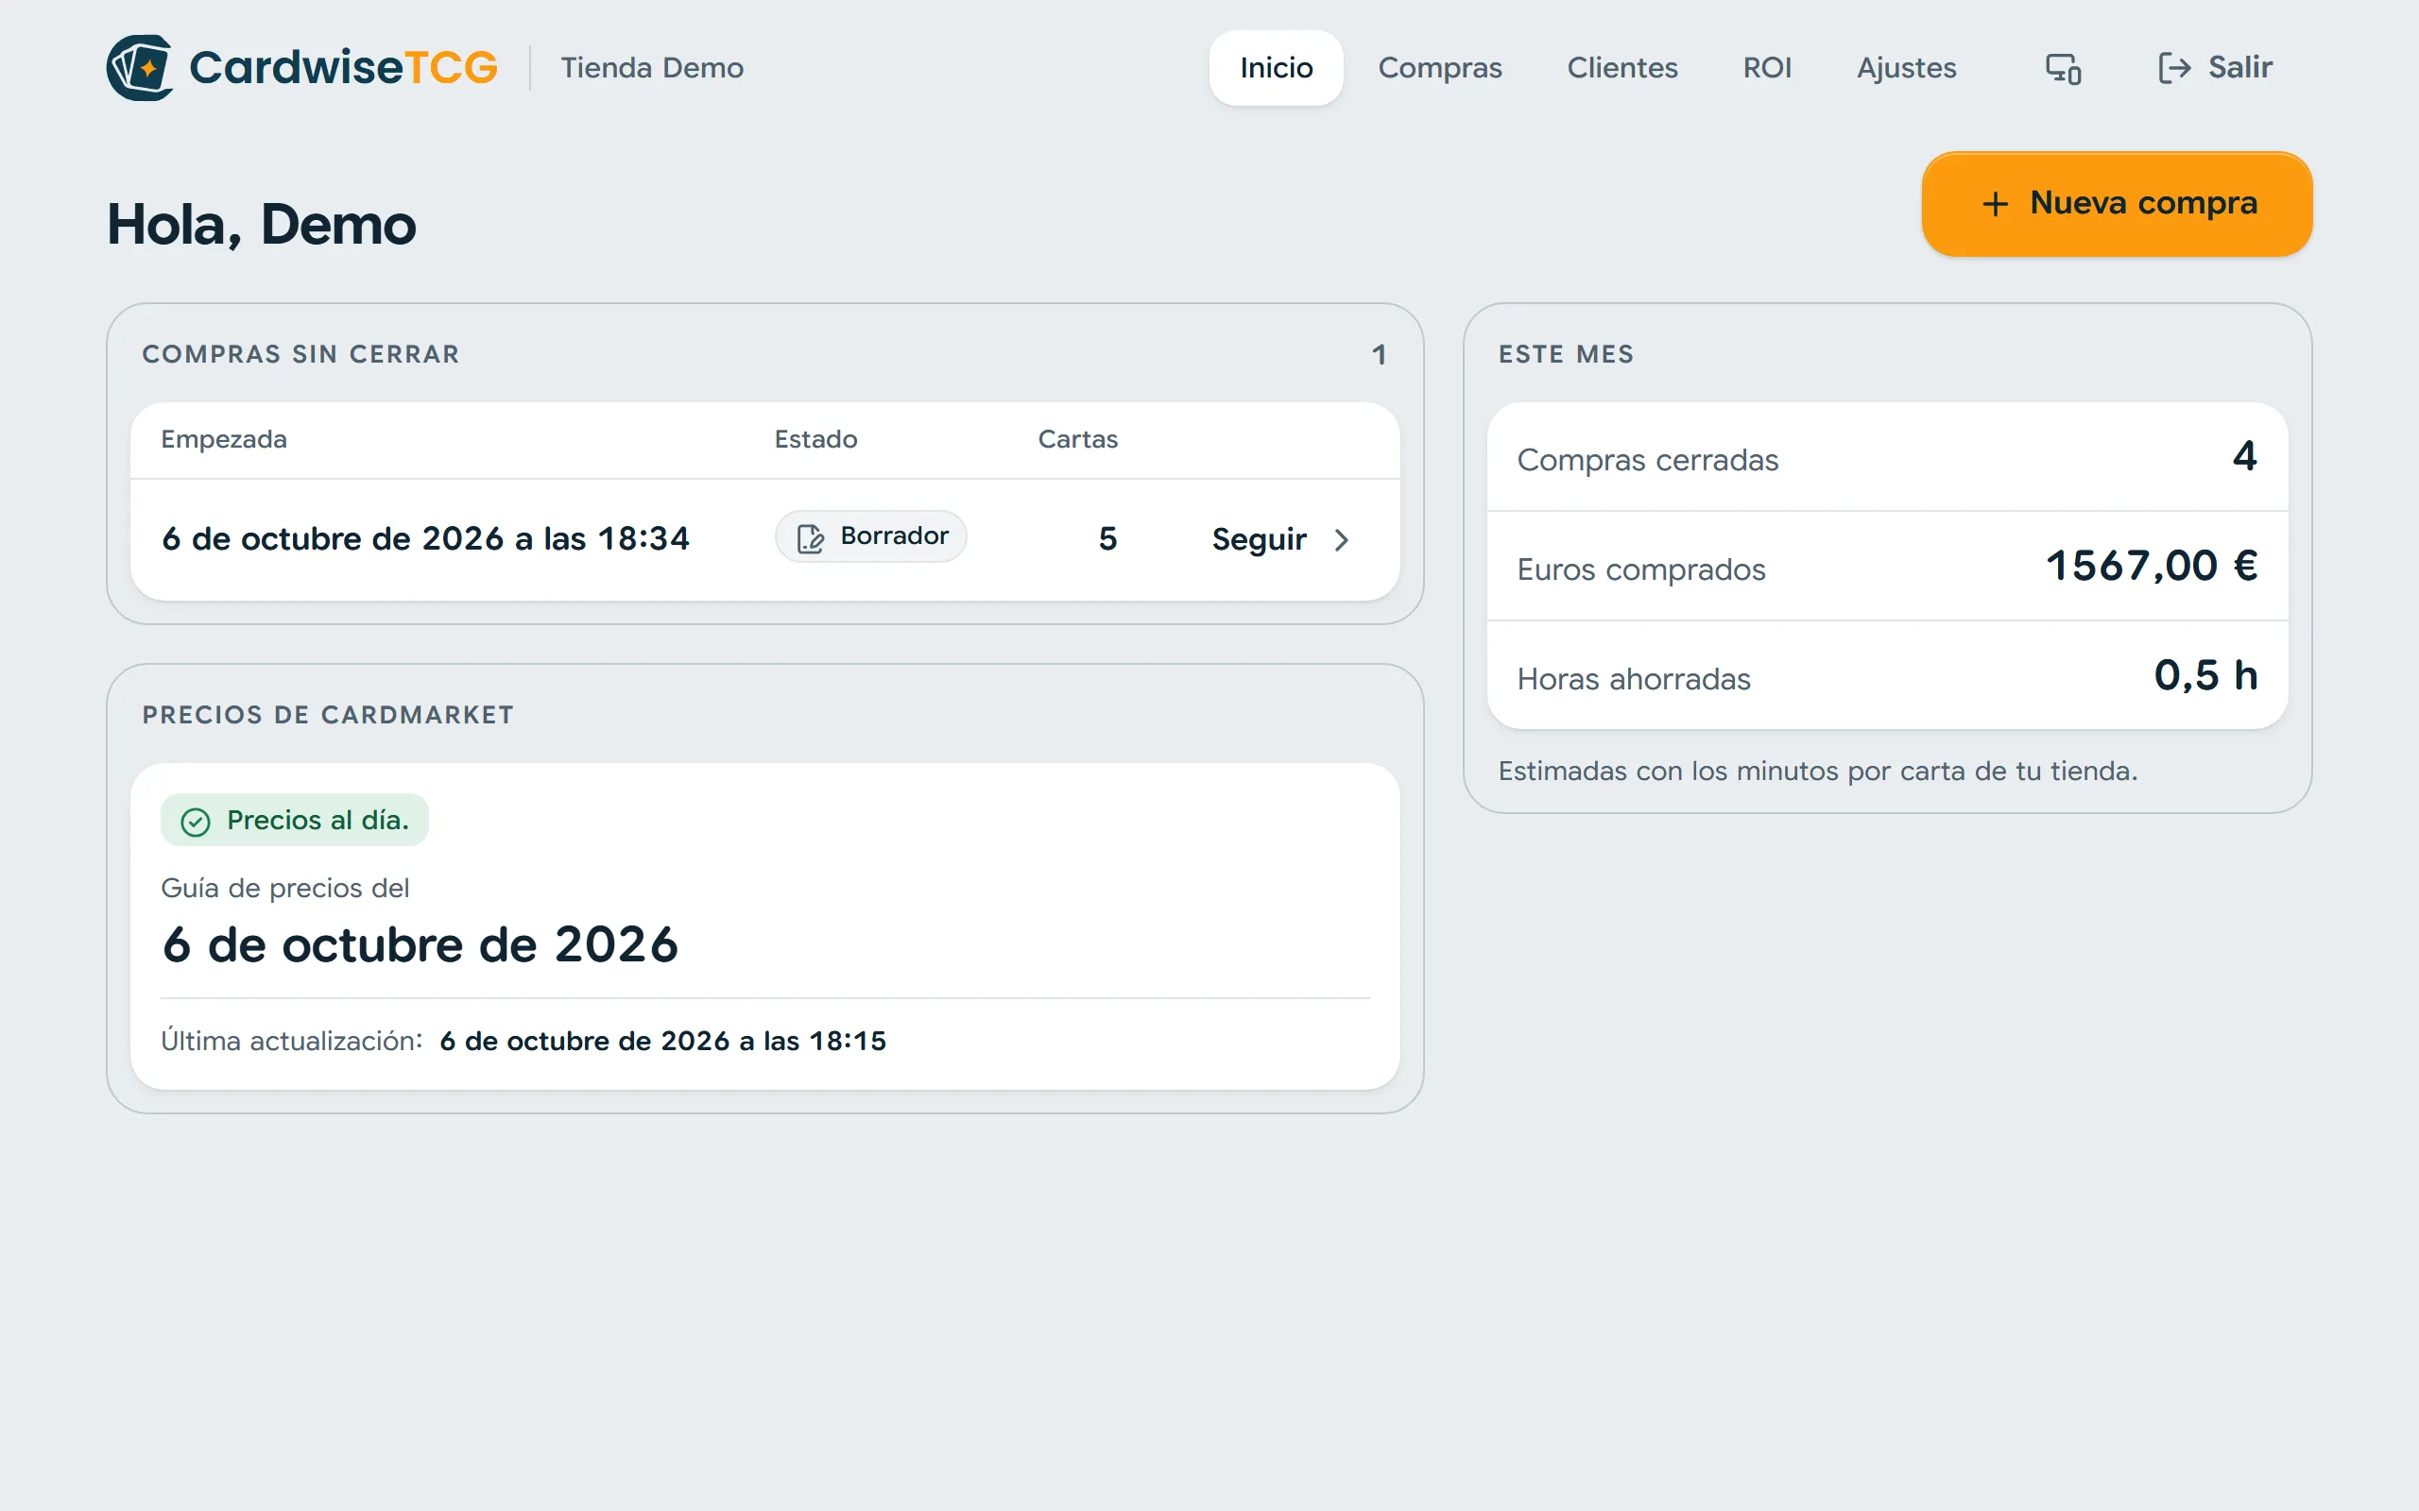
Task: Click the green check icon by Precios al día
Action: coord(195,822)
